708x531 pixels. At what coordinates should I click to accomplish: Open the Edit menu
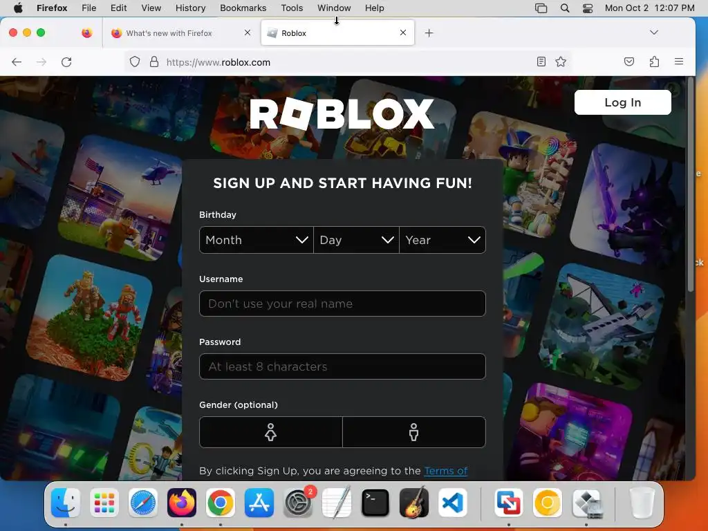coord(119,8)
